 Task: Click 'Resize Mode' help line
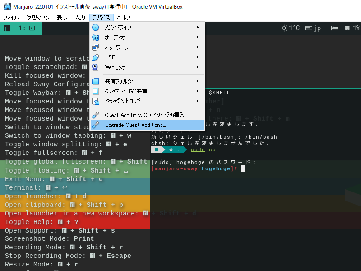42,264
